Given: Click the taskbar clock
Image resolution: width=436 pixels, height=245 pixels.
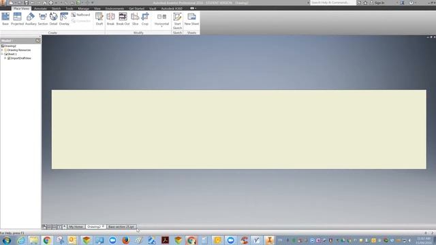Looking at the screenshot, I should (424, 240).
